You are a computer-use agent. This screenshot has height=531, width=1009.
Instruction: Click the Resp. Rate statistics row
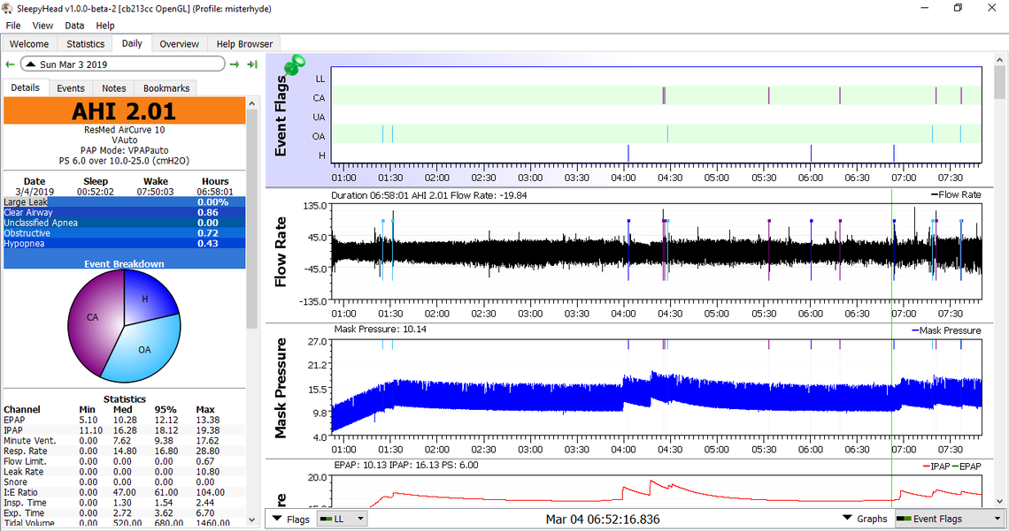pos(122,451)
